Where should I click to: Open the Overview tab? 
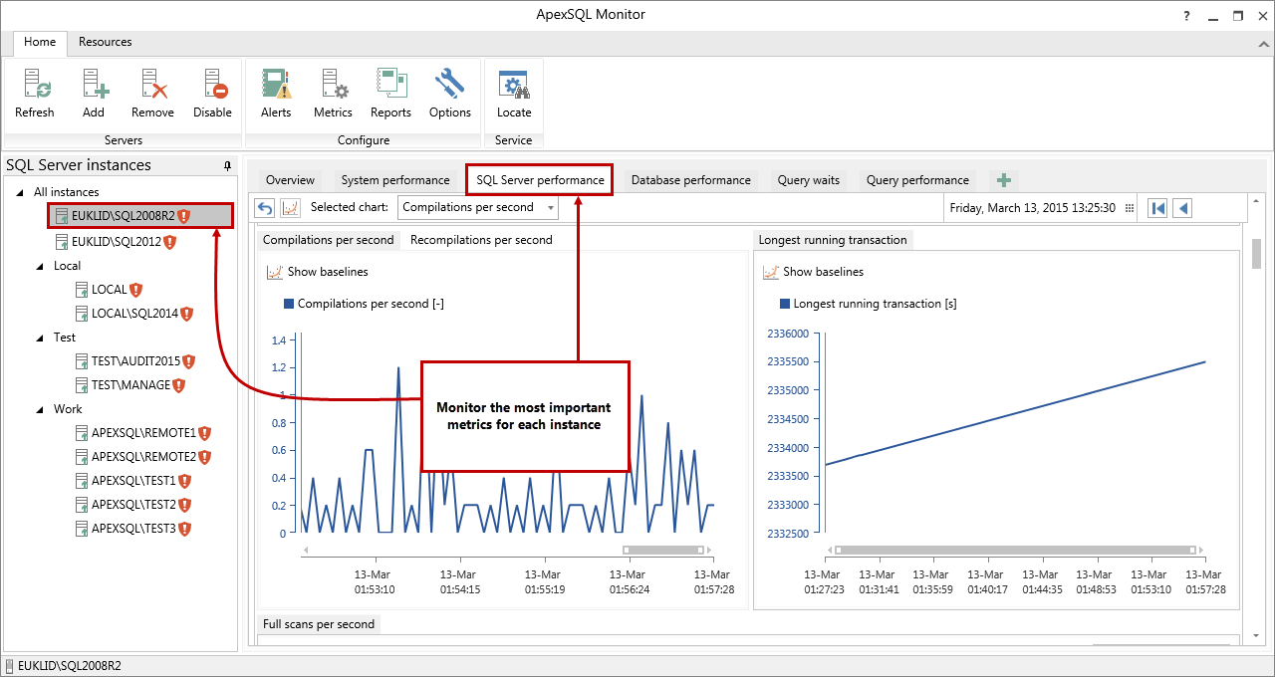(290, 180)
